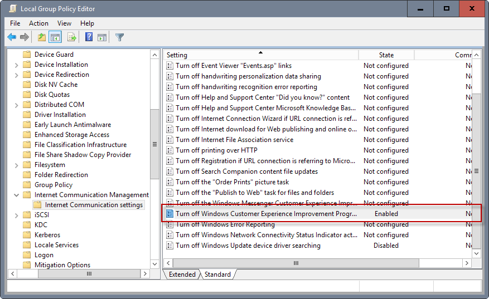Click the icon of Turn off Windows Error Reporting
Viewport: 489px width, 299px height.
[x=170, y=224]
